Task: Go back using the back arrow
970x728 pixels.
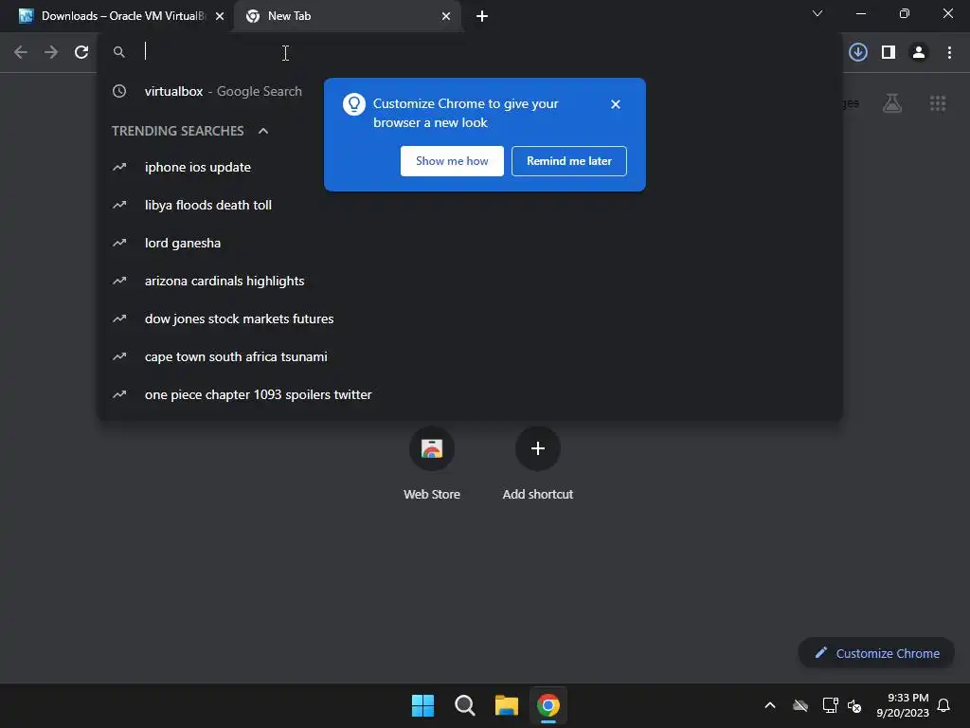Action: [x=21, y=52]
